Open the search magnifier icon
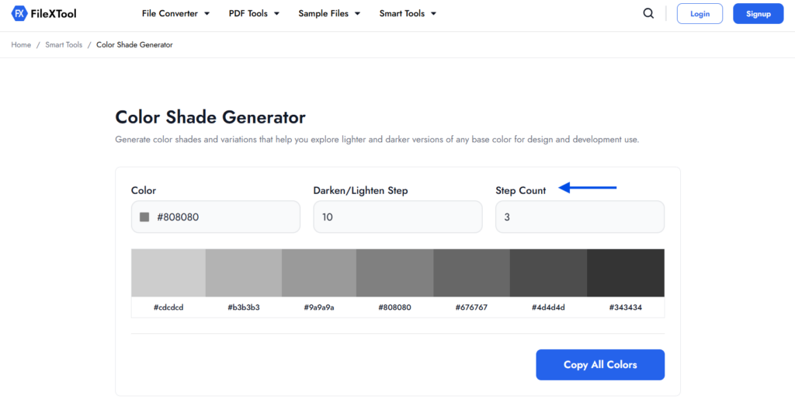 (648, 14)
